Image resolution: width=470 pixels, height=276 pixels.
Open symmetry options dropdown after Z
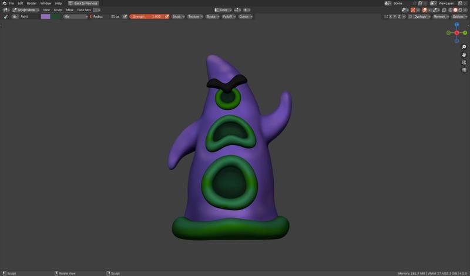click(404, 16)
